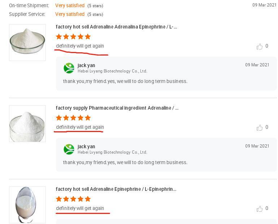Click 'Hebei Lvyang Biotechnology' in second reply
The width and height of the screenshot is (278, 224).
pos(112,152)
